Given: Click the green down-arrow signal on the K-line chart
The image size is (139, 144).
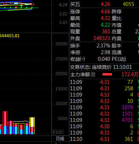Looking at the screenshot, I should 21,6.
